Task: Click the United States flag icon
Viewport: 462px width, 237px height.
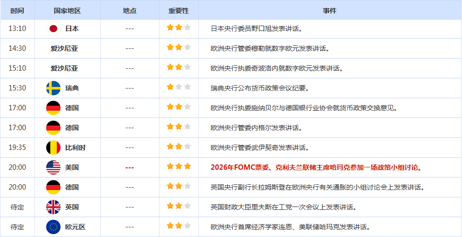Action: pos(53,167)
